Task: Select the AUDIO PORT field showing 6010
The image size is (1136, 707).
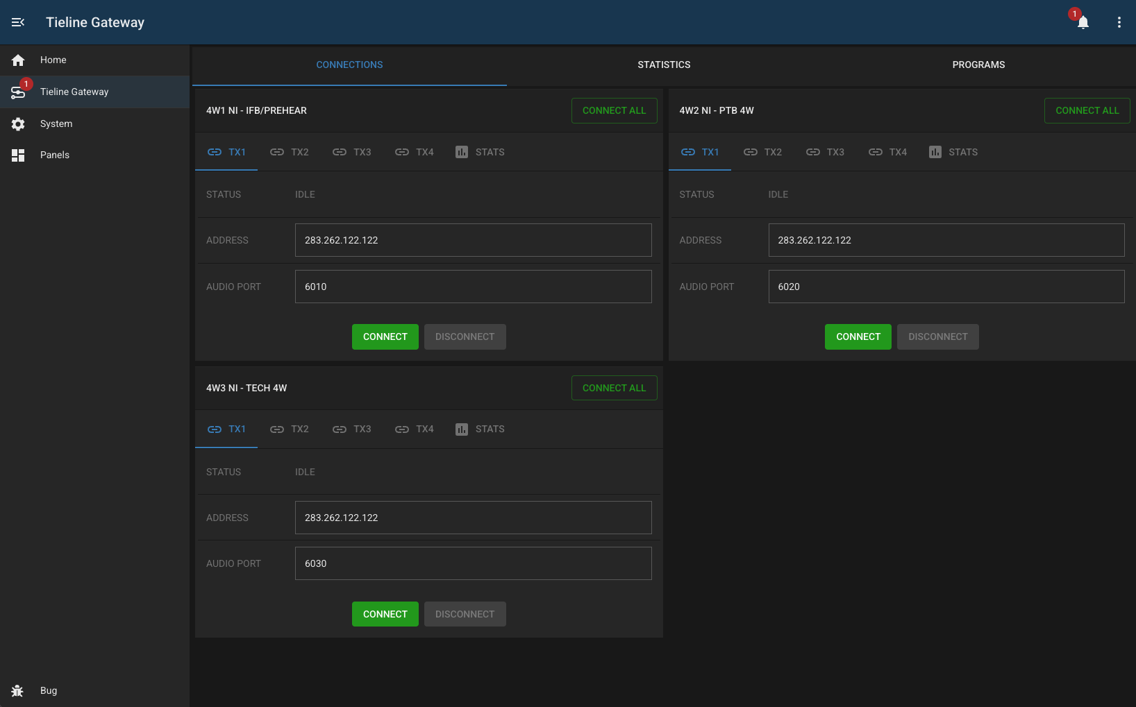Action: point(473,286)
